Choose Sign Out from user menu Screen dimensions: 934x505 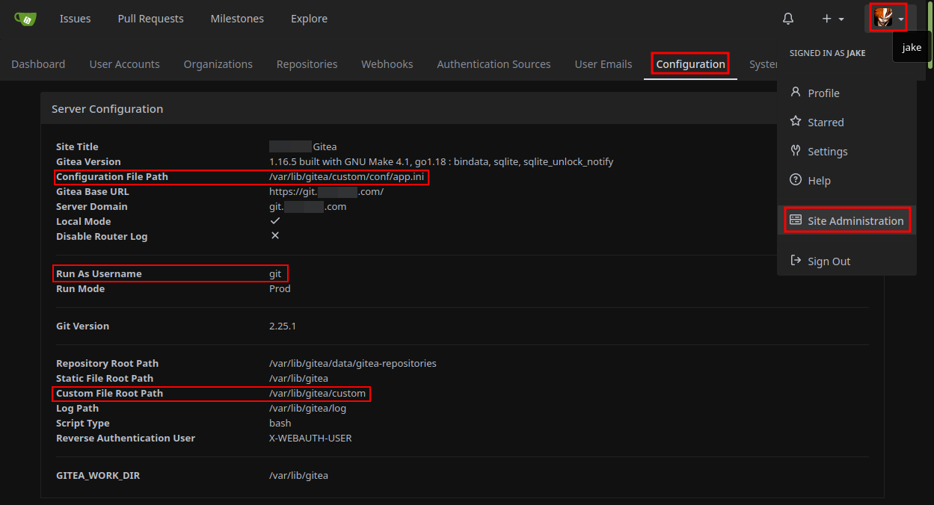pos(847,261)
